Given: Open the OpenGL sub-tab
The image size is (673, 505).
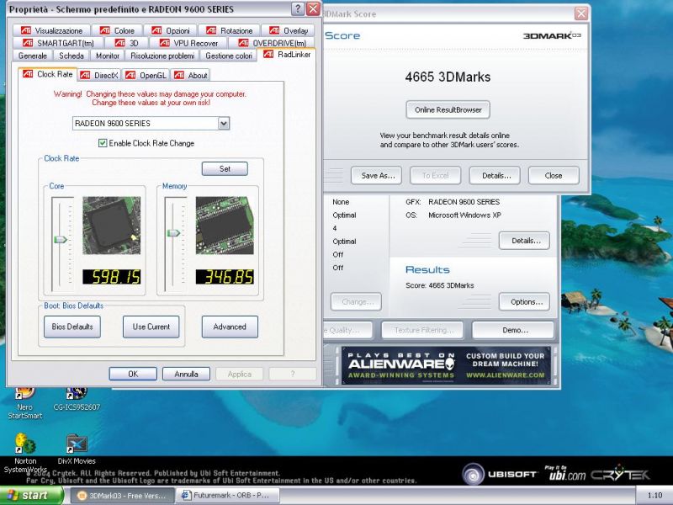Looking at the screenshot, I should (x=146, y=75).
